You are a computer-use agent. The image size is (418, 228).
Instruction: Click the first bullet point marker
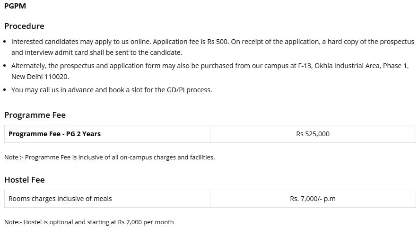[5, 42]
